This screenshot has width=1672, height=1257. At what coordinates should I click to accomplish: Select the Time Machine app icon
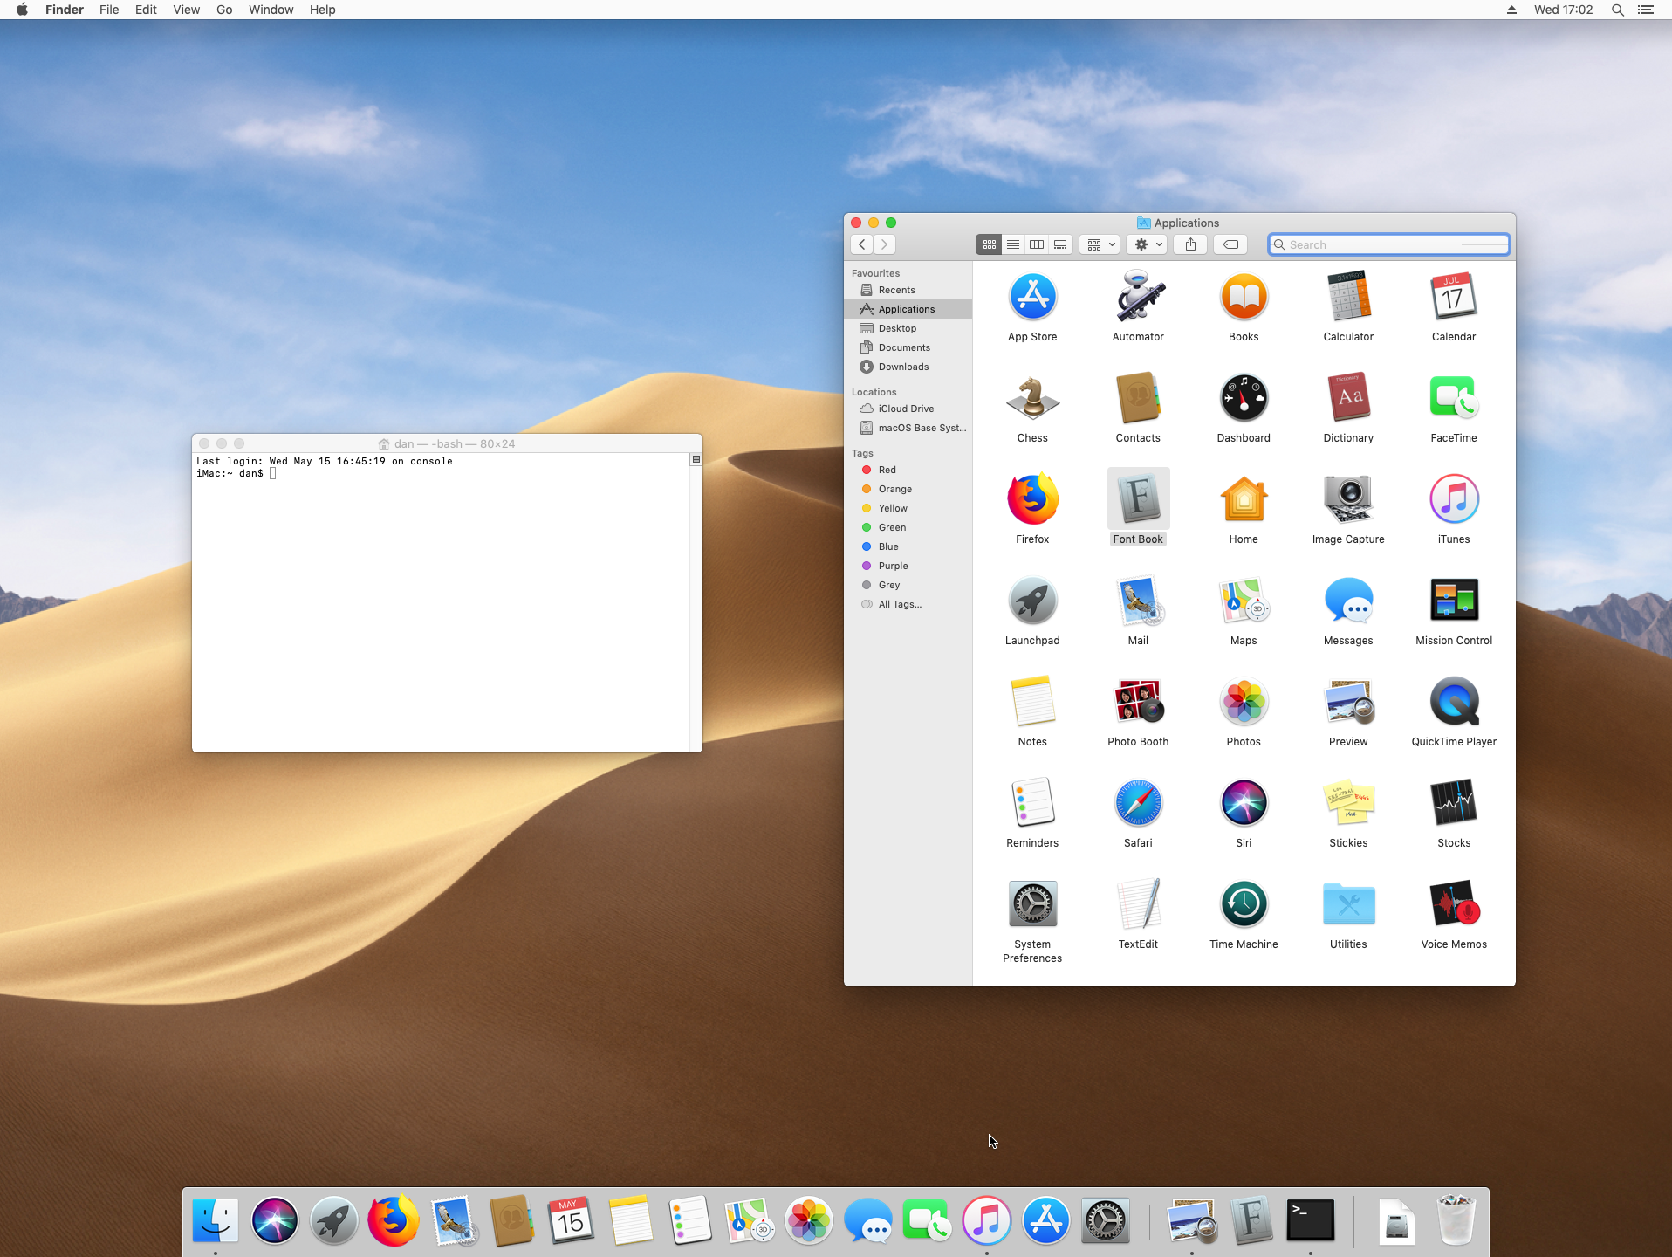coord(1244,905)
